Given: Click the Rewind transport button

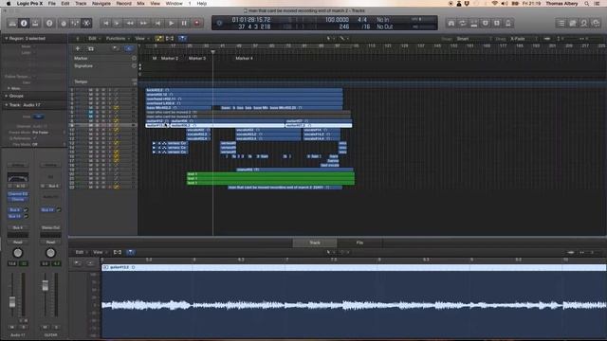Looking at the screenshot, I should click(130, 23).
